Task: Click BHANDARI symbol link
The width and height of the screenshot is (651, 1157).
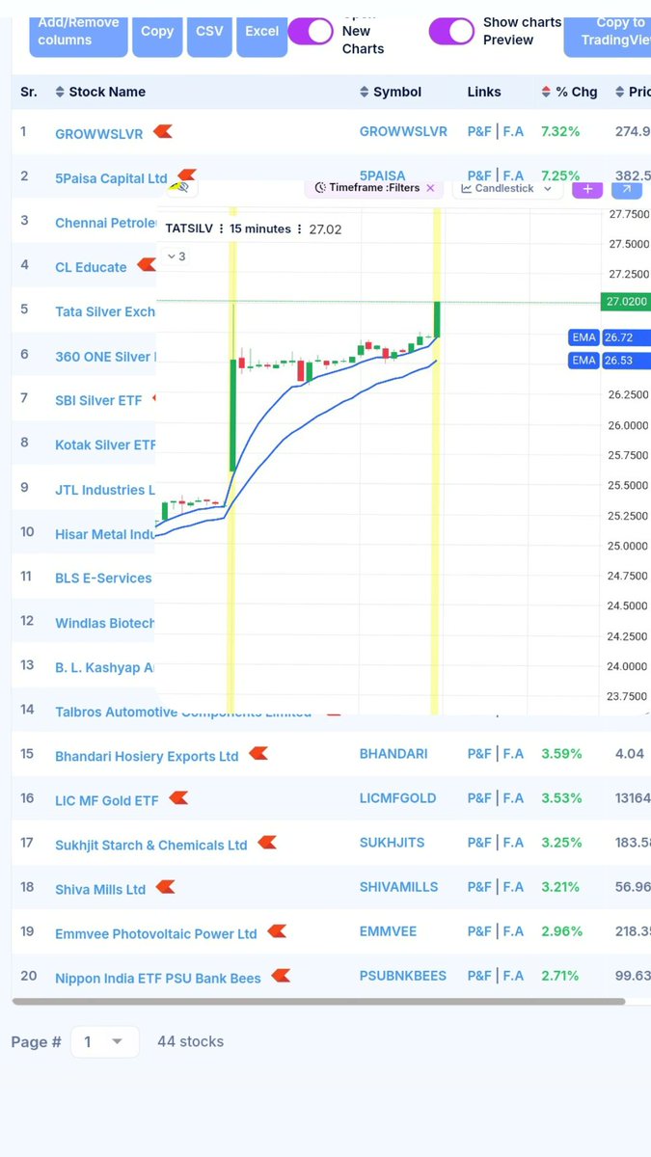Action: [x=393, y=754]
